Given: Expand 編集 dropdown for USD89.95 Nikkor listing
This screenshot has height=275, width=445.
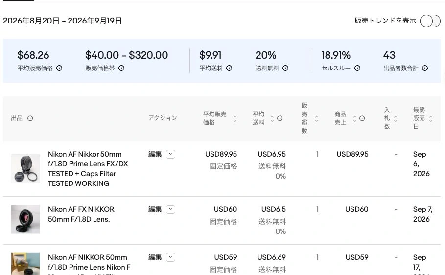Looking at the screenshot, I should [170, 154].
